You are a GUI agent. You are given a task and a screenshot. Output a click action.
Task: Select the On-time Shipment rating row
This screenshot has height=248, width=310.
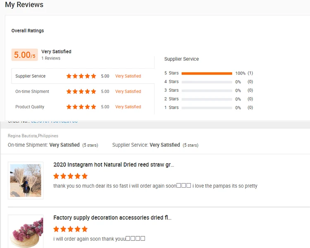click(83, 91)
